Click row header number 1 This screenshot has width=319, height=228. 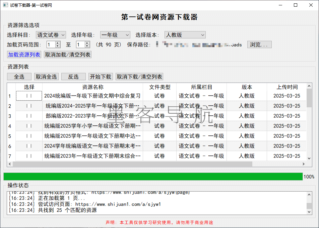click(x=11, y=96)
